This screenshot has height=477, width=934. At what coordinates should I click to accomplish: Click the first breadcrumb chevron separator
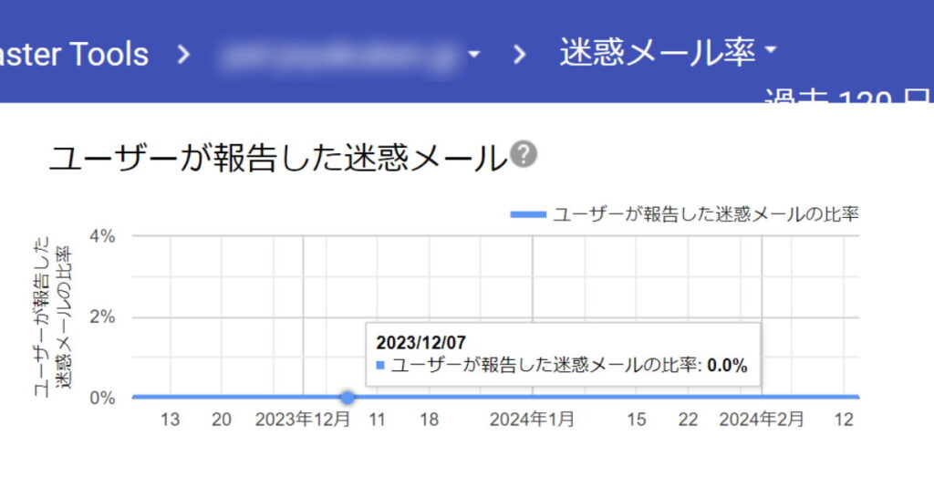(x=183, y=54)
